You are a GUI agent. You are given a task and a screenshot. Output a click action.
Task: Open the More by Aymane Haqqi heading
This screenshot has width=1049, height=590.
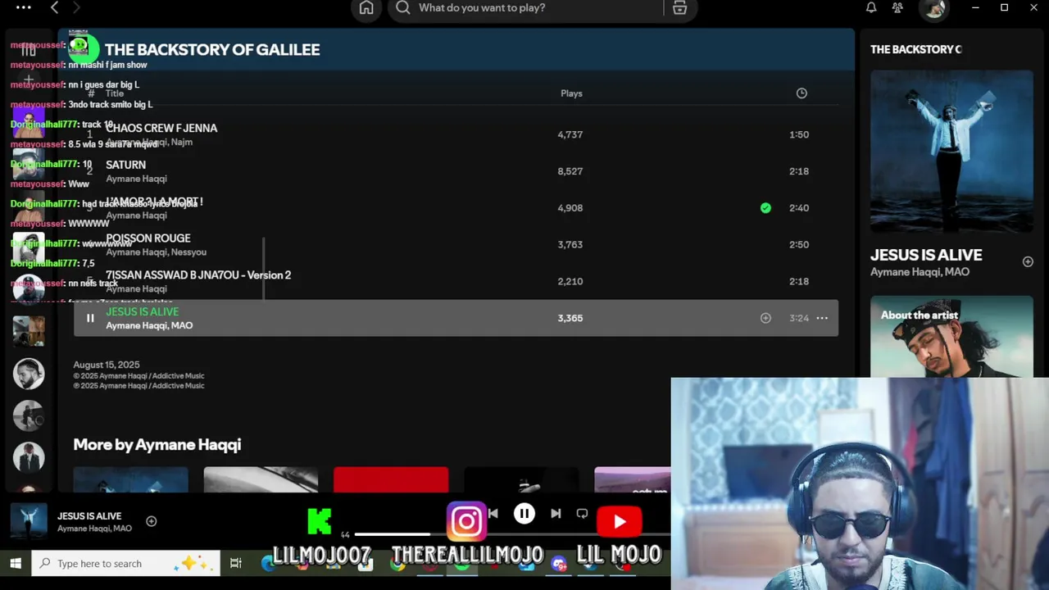[157, 445]
